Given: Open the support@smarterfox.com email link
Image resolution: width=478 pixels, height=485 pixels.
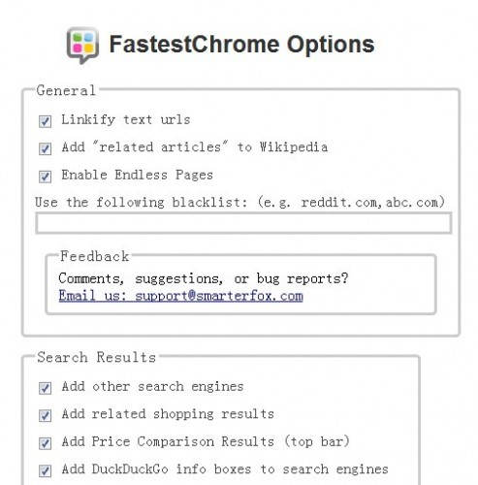Looking at the screenshot, I should pyautogui.click(x=180, y=296).
